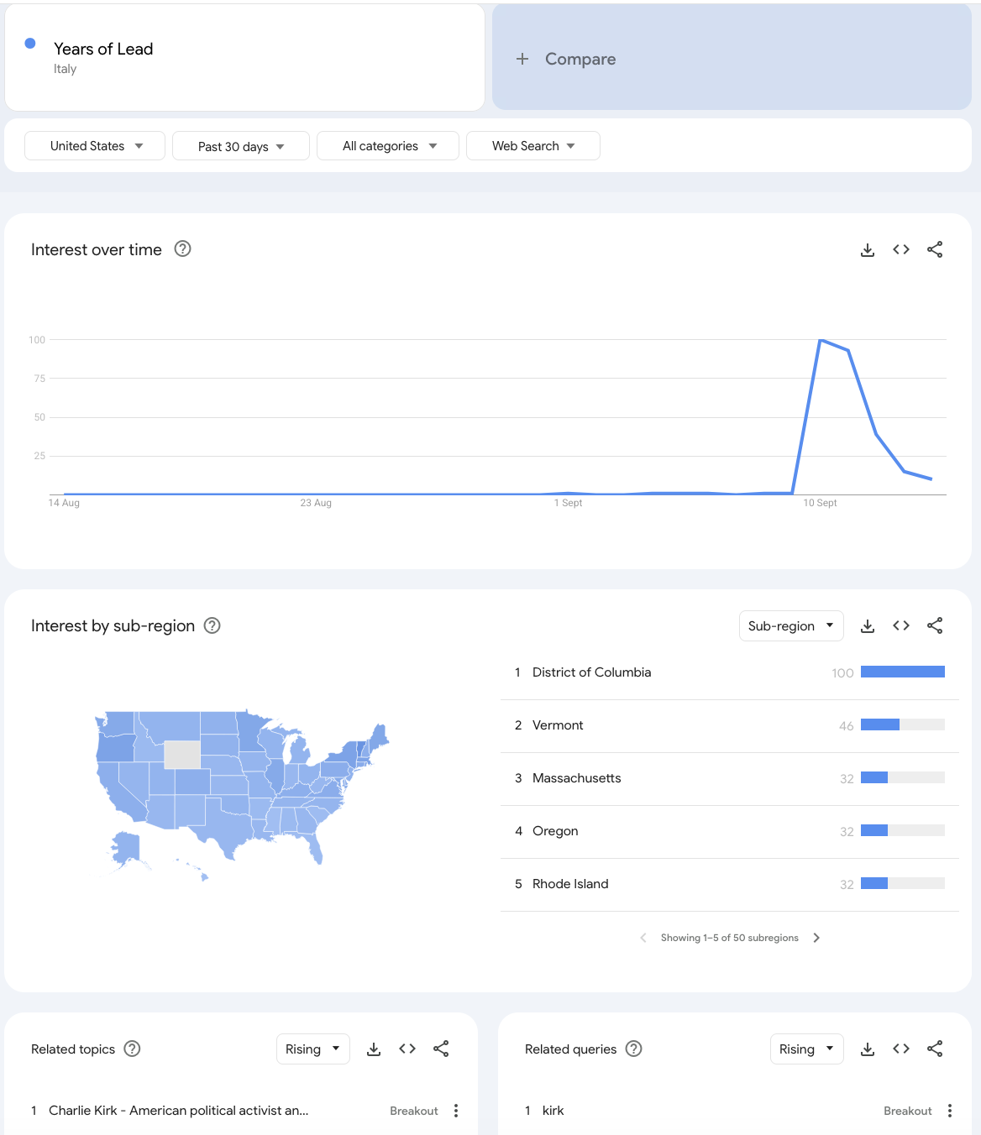Share the Related topics list
Screen dimensions: 981x1135
coord(441,1049)
